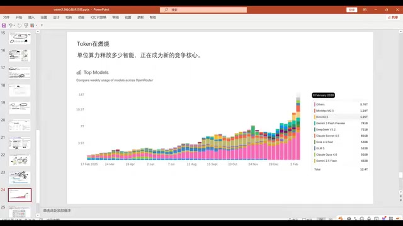Open the 切换 transitions tab
The image size is (403, 226).
point(69,18)
